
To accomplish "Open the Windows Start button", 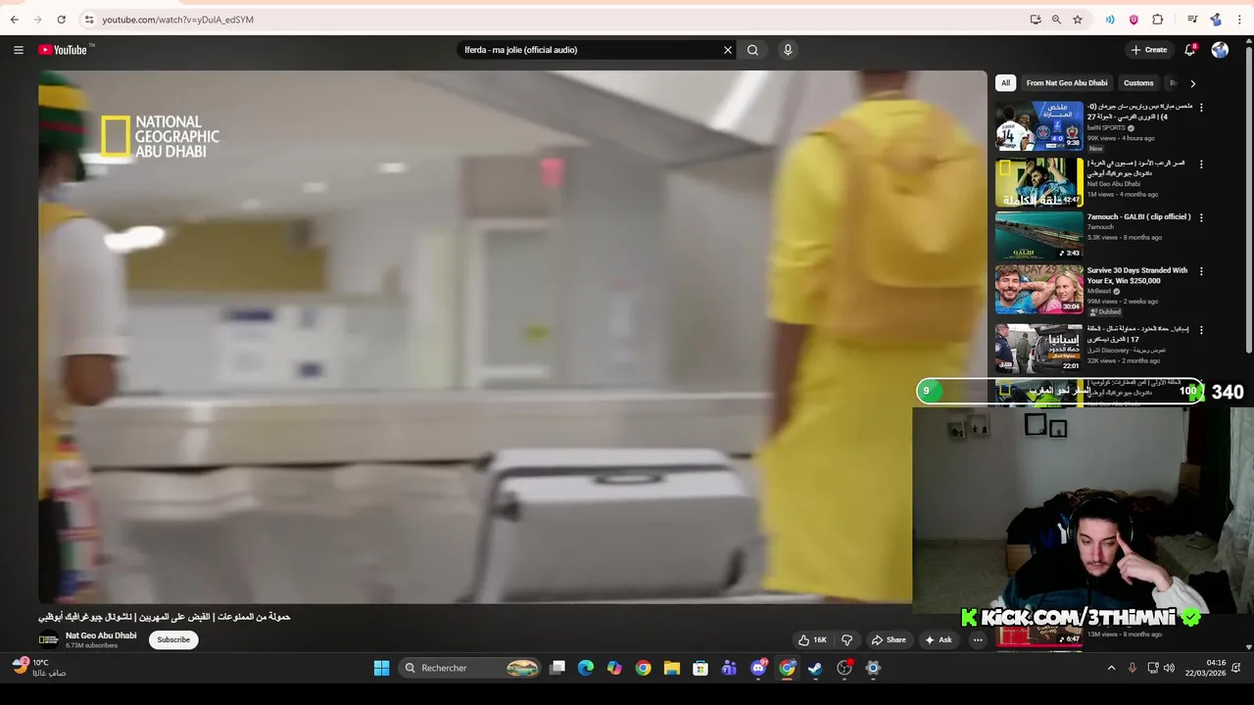I will pos(382,668).
